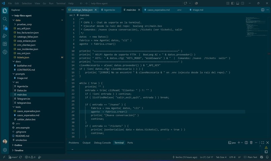Select end of line sequence LF

(239, 157)
